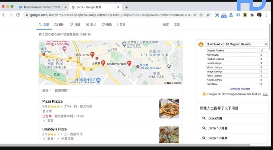Open the 購物 (Shopping) search tab

click(x=106, y=25)
